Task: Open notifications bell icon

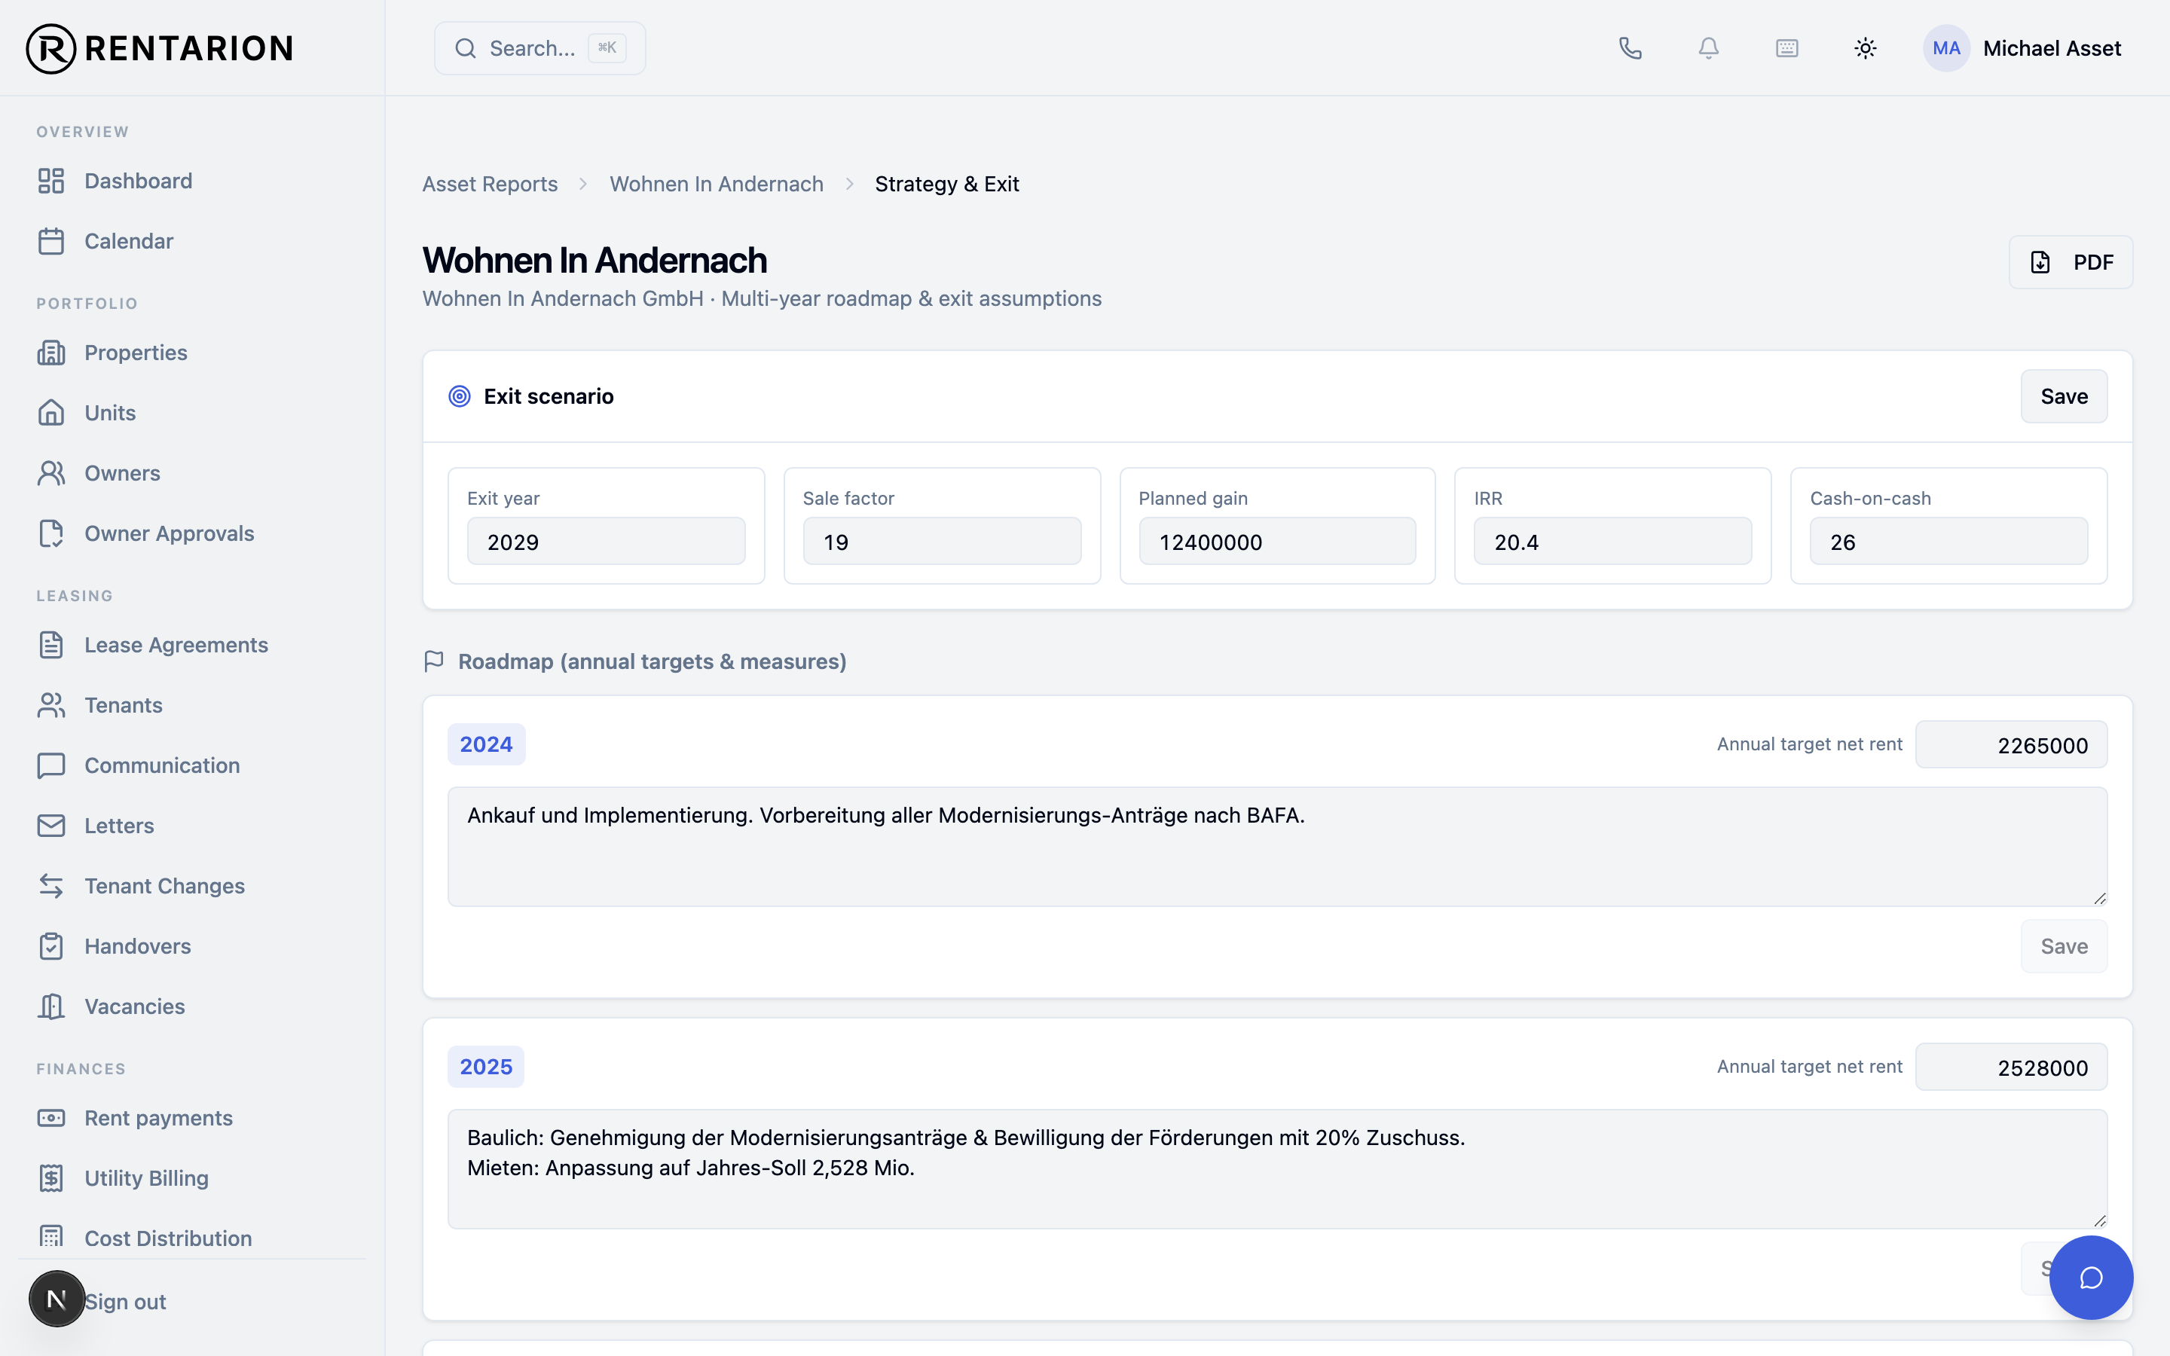Action: click(1708, 48)
